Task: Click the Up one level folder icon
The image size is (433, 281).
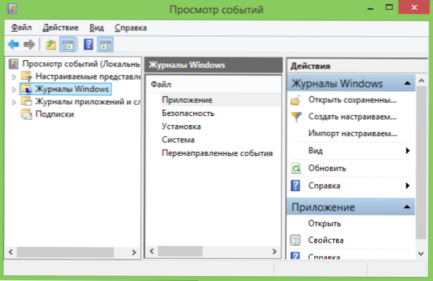Action: click(51, 45)
